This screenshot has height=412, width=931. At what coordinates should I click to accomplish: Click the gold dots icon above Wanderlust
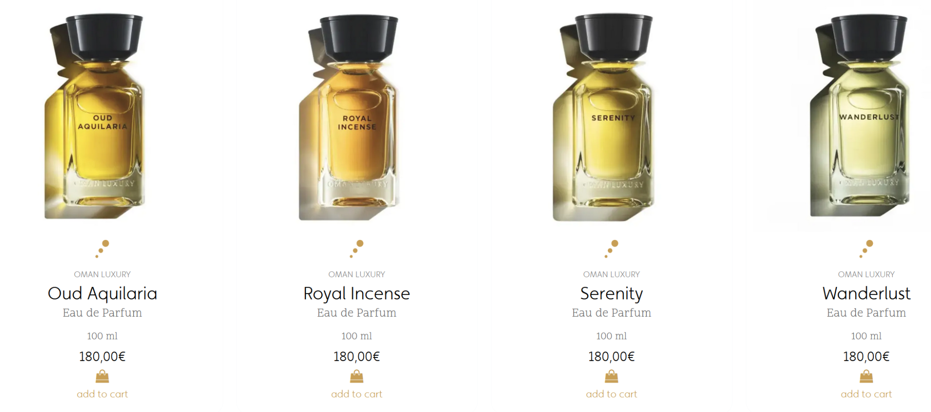[866, 249]
